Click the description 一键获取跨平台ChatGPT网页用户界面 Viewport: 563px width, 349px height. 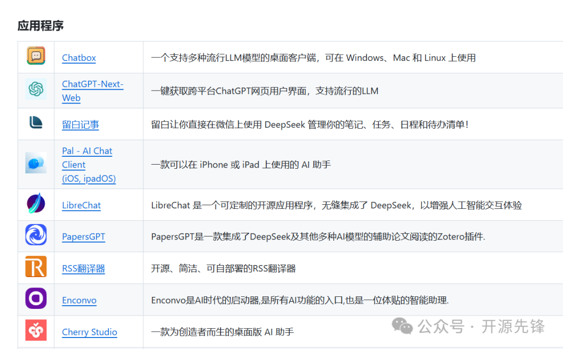click(x=265, y=91)
